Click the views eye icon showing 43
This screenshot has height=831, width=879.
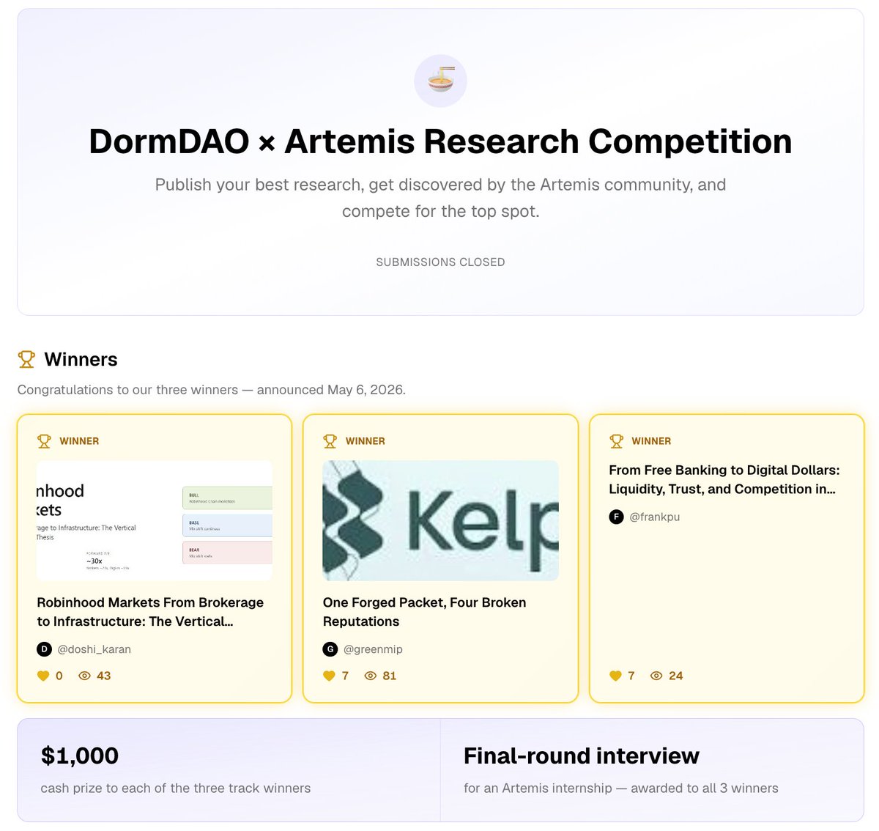pyautogui.click(x=84, y=676)
